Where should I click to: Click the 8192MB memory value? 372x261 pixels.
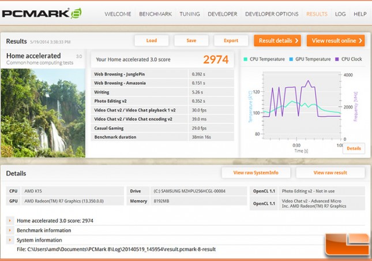pyautogui.click(x=161, y=201)
